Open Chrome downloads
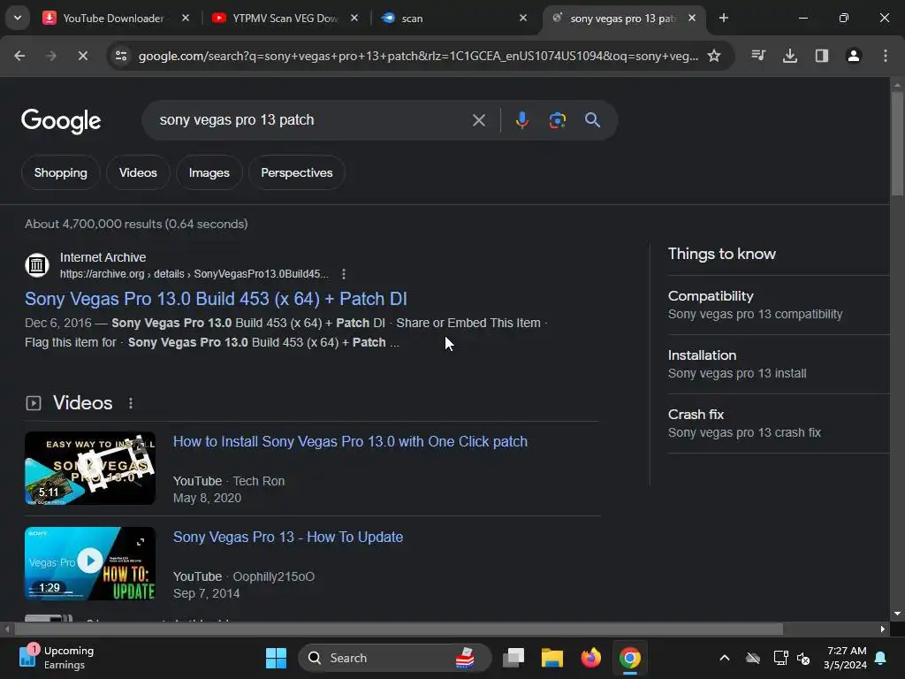The height and width of the screenshot is (679, 905). pos(789,56)
